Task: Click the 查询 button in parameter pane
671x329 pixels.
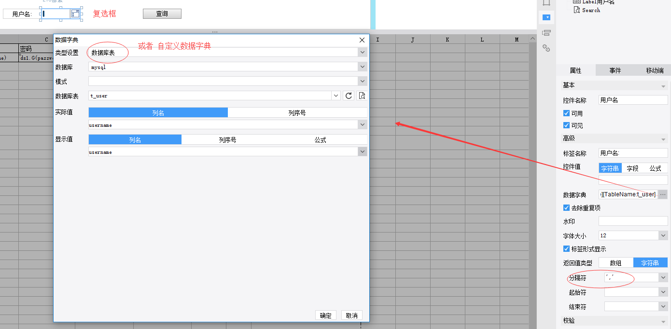Action: point(162,14)
